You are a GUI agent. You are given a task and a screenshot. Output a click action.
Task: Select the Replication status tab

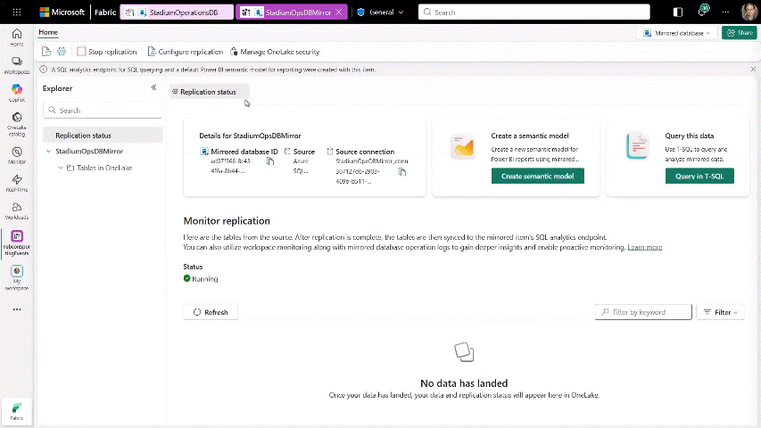(x=209, y=92)
